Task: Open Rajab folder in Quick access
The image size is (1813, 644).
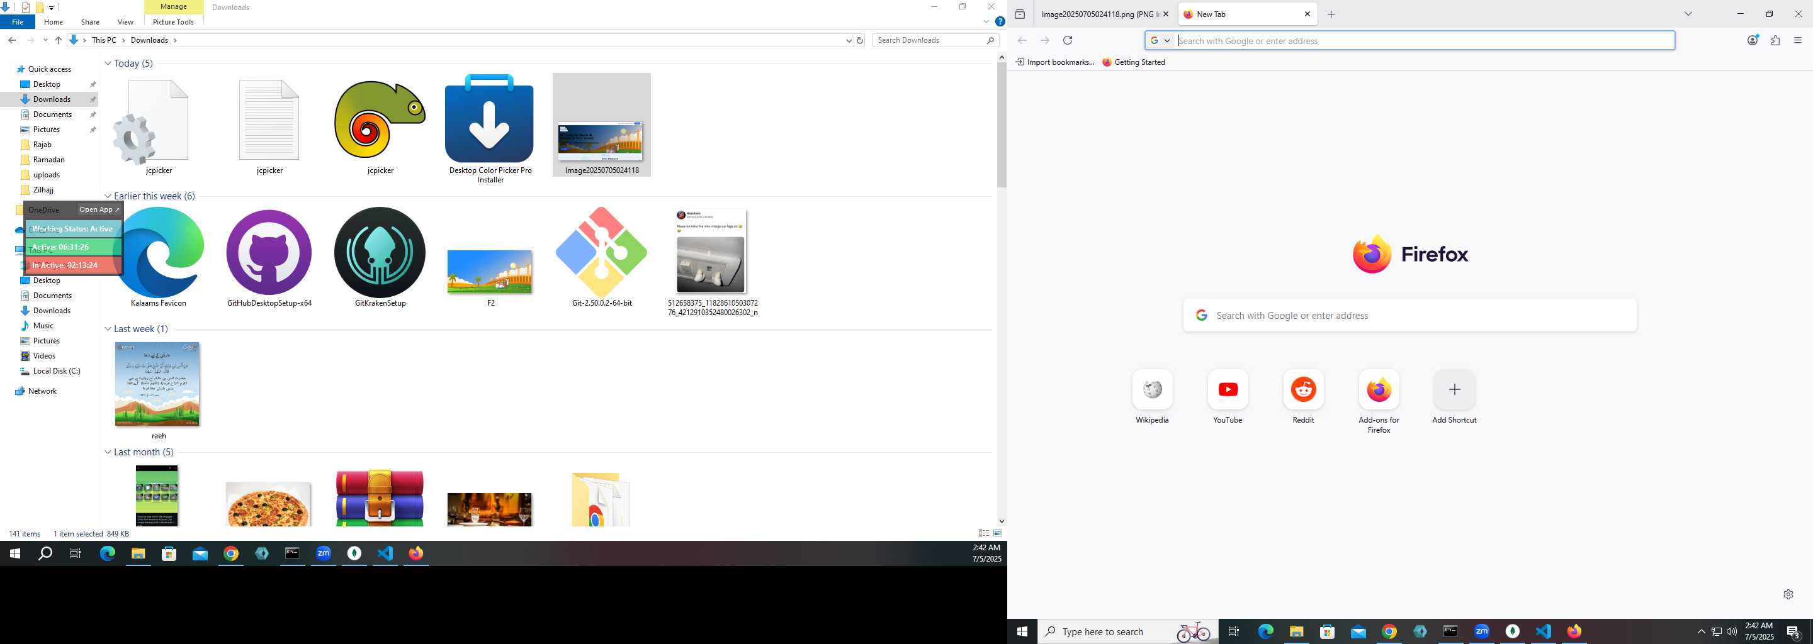Action: 42,144
